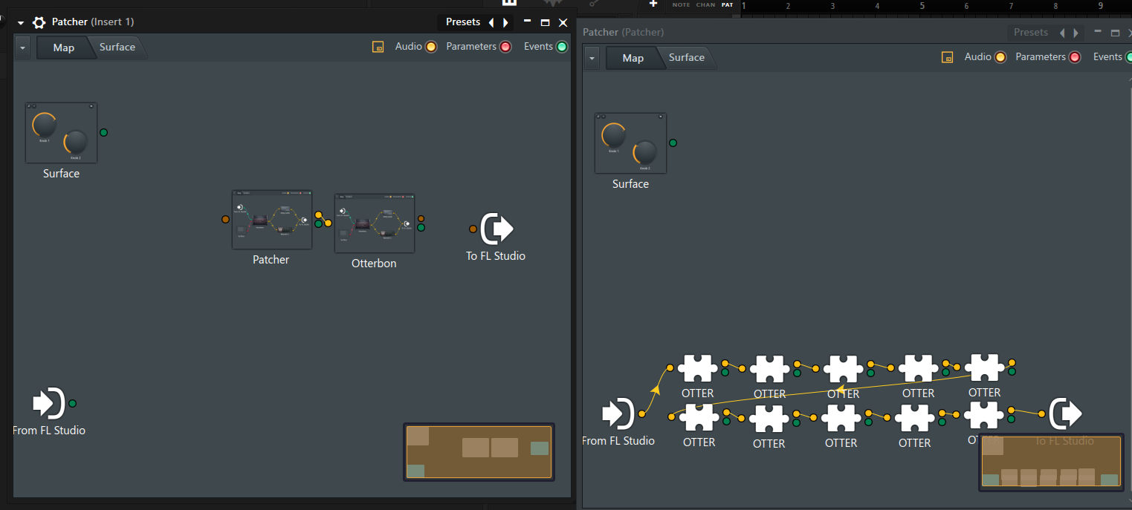This screenshot has height=510, width=1132.
Task: Click bar 5 on the FL Studio timeline ruler
Action: click(922, 6)
